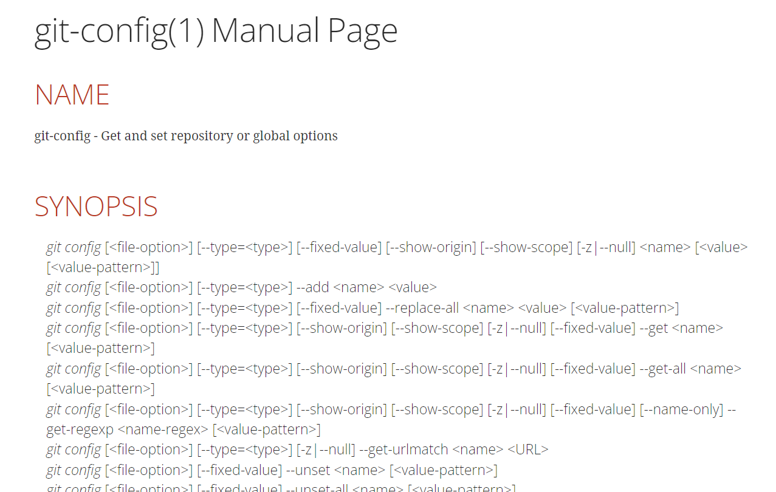Click "[<value-pattern>]]" with the double closing bracket

[103, 267]
